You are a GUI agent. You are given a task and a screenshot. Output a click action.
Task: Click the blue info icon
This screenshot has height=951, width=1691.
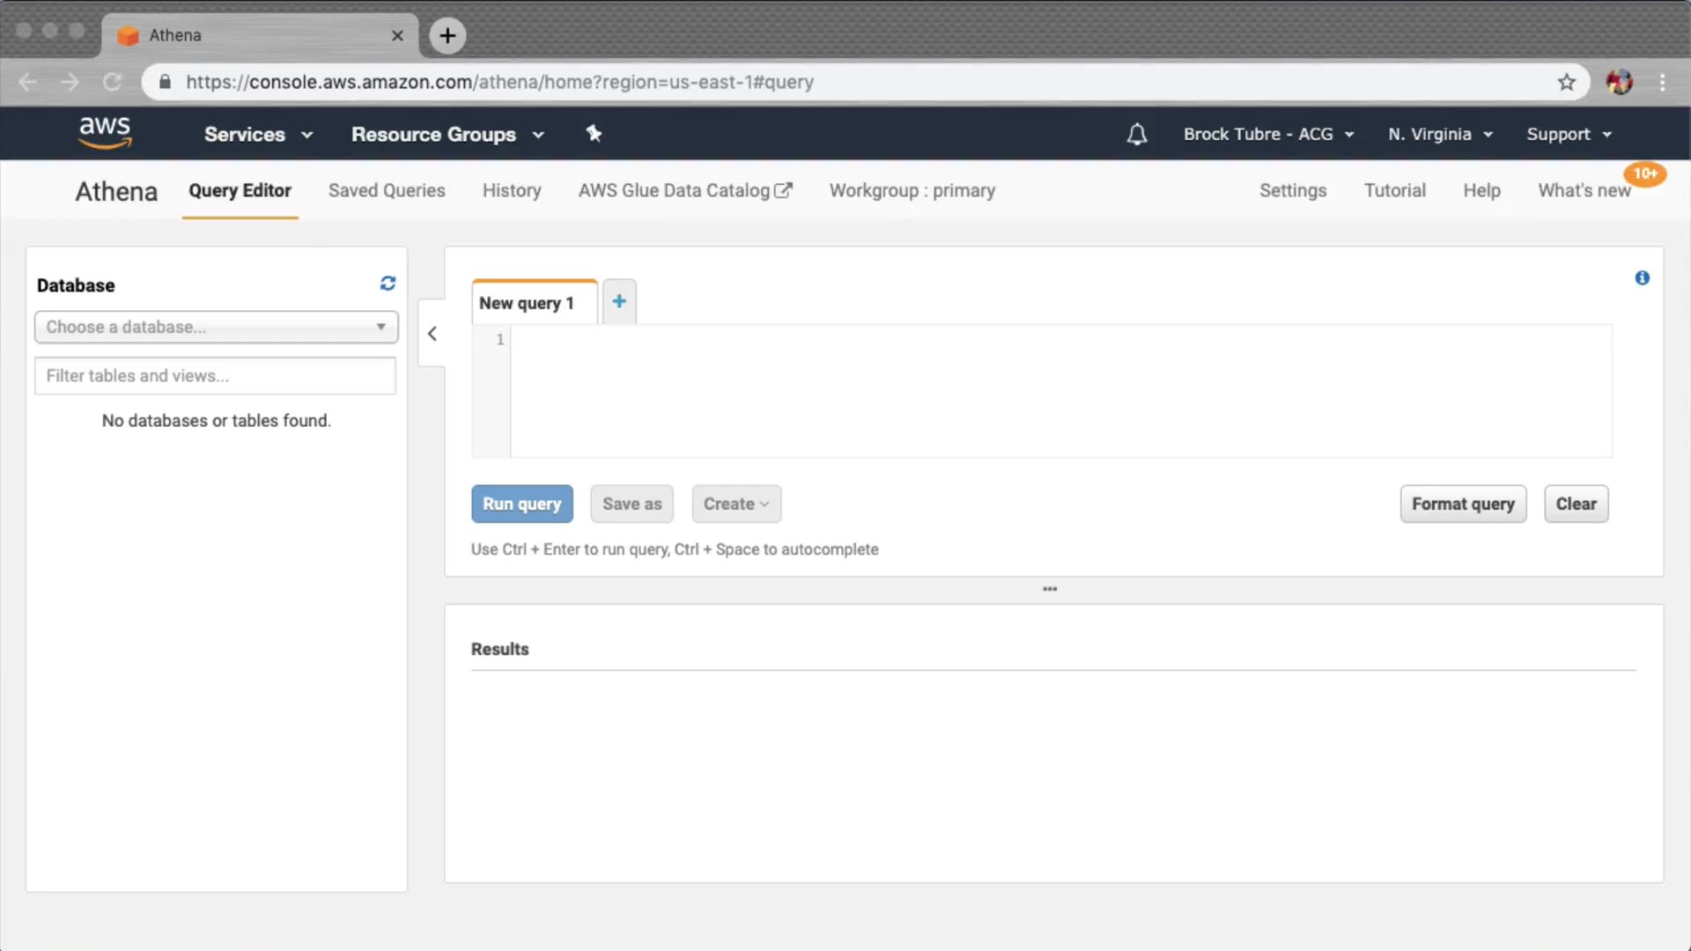coord(1642,278)
